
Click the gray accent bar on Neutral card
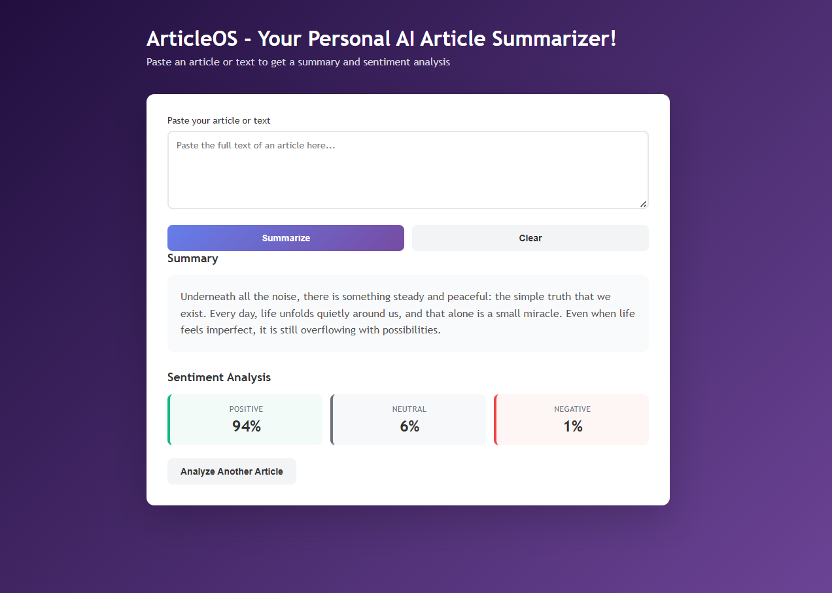coord(332,420)
